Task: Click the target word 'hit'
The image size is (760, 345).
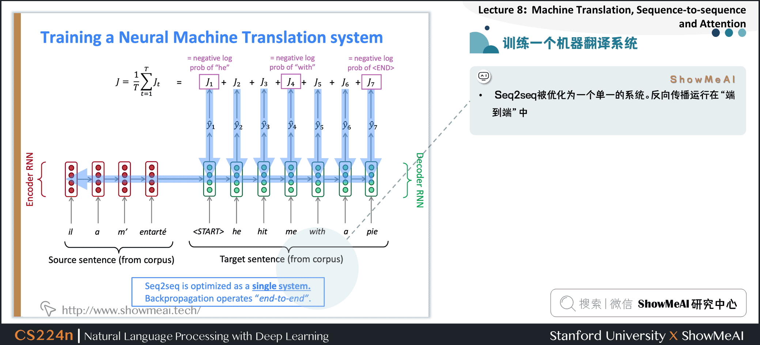Action: pos(262,231)
